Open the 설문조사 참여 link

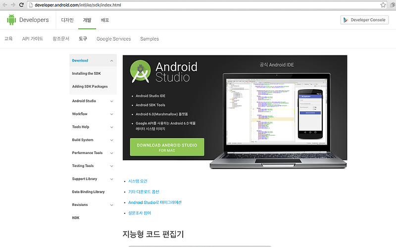tap(140, 213)
